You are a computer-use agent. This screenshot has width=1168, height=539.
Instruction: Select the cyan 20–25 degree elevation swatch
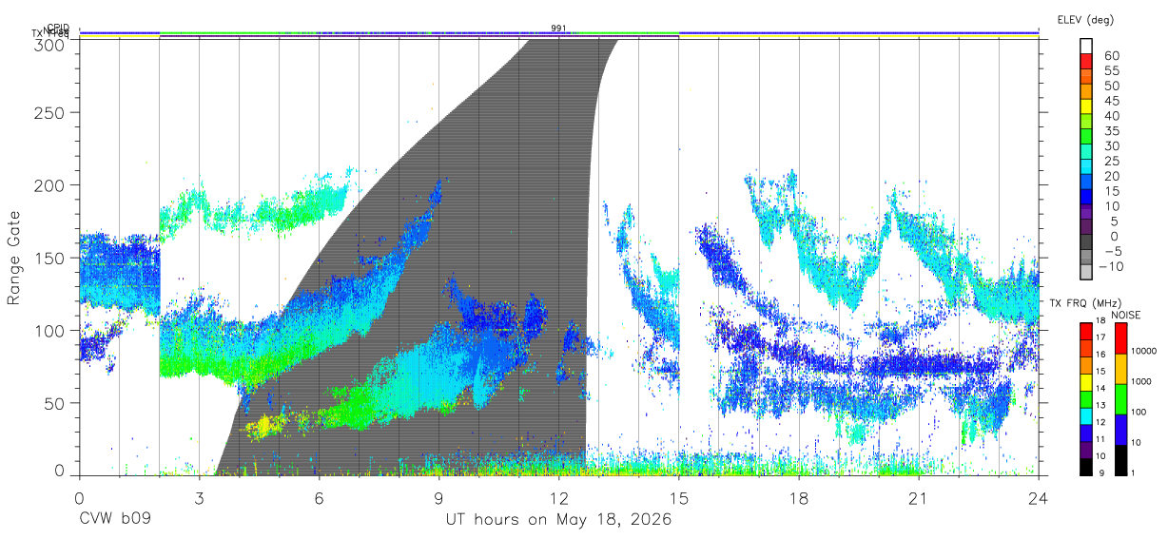pyautogui.click(x=1086, y=168)
